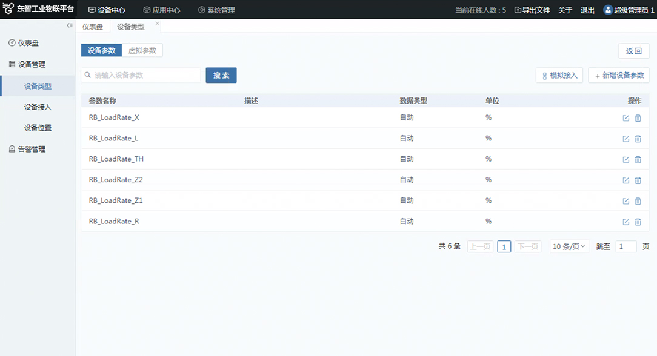Click the 新增设备参数 button

pos(619,76)
